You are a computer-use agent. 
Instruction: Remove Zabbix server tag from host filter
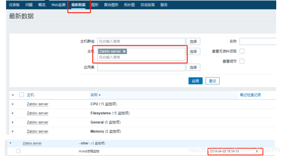click(x=124, y=51)
